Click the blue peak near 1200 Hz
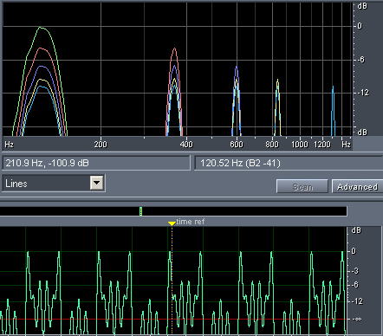The height and width of the screenshot is (336, 383). point(333,87)
